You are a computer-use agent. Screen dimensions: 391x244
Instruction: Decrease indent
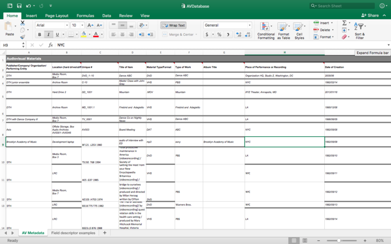(142, 34)
